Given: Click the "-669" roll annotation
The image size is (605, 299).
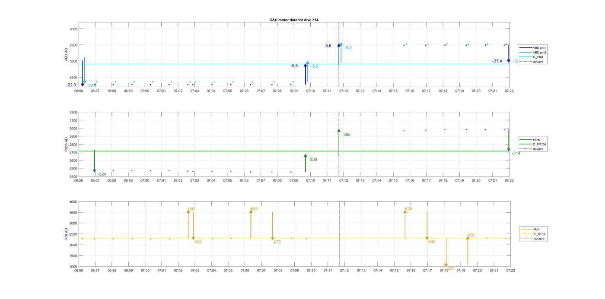Looking at the screenshot, I should [x=197, y=242].
